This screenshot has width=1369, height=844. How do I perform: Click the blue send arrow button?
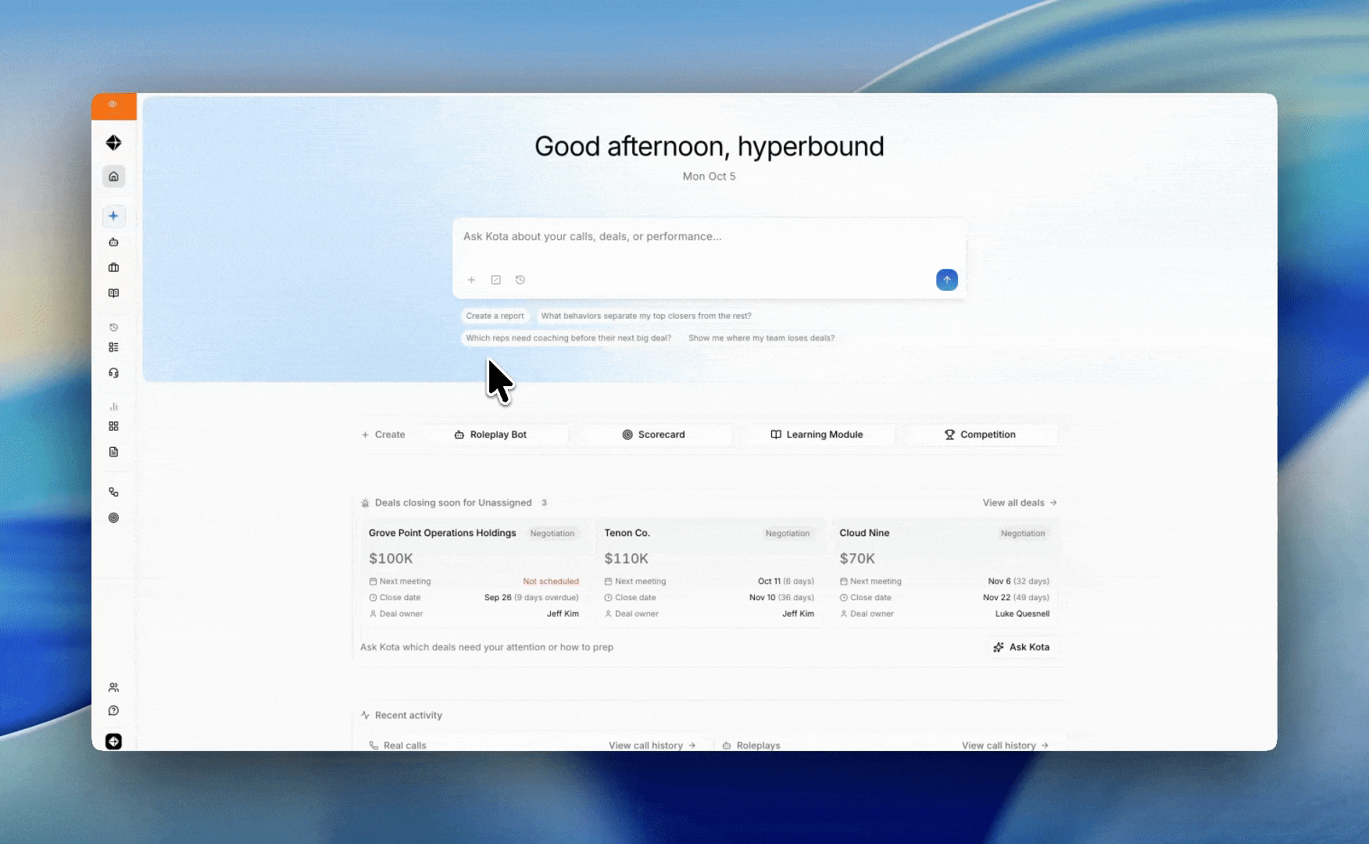tap(947, 280)
